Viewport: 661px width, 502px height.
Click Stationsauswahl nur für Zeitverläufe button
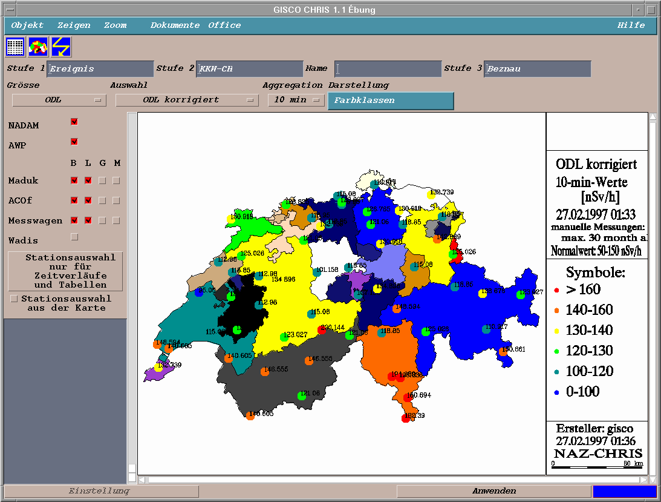(x=66, y=271)
